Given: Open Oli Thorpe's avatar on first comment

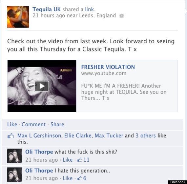Looking at the screenshot, I should point(14,156).
